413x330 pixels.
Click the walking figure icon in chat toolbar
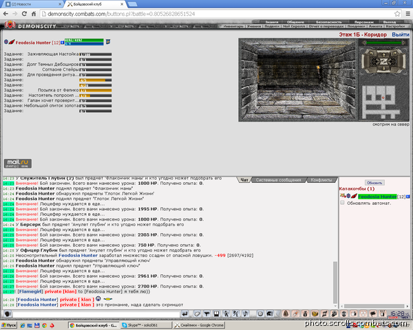click(x=226, y=313)
